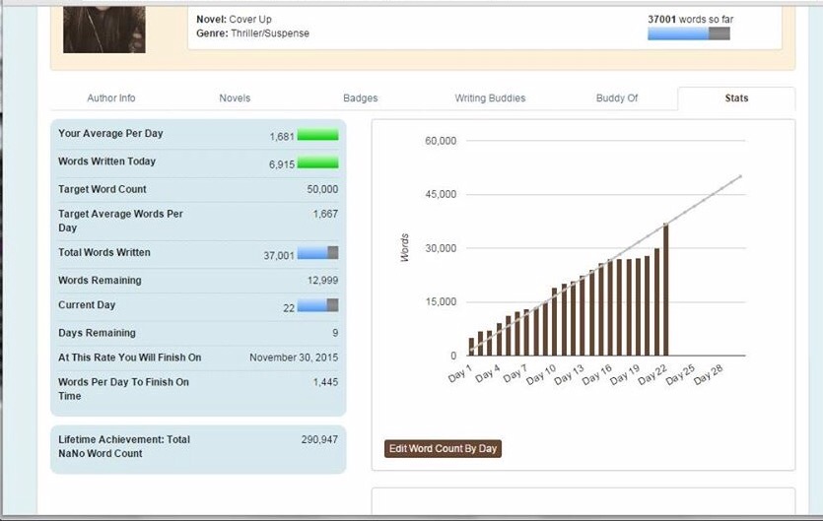
Task: Click the end point of the target line
Action: 740,176
